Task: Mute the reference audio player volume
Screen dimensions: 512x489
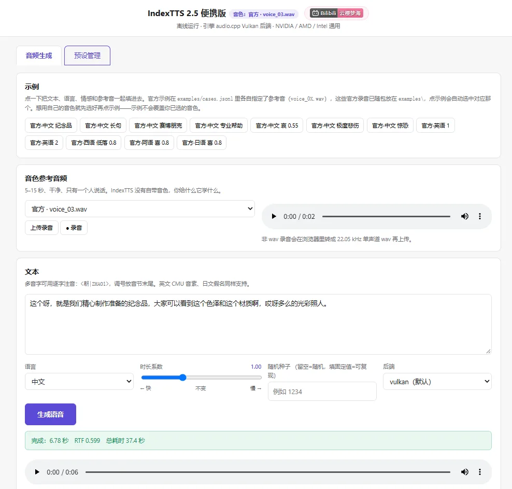Action: [465, 216]
